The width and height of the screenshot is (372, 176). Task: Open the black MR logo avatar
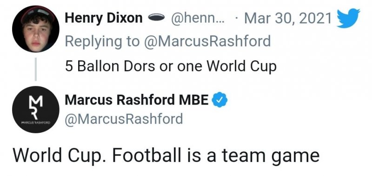36,110
